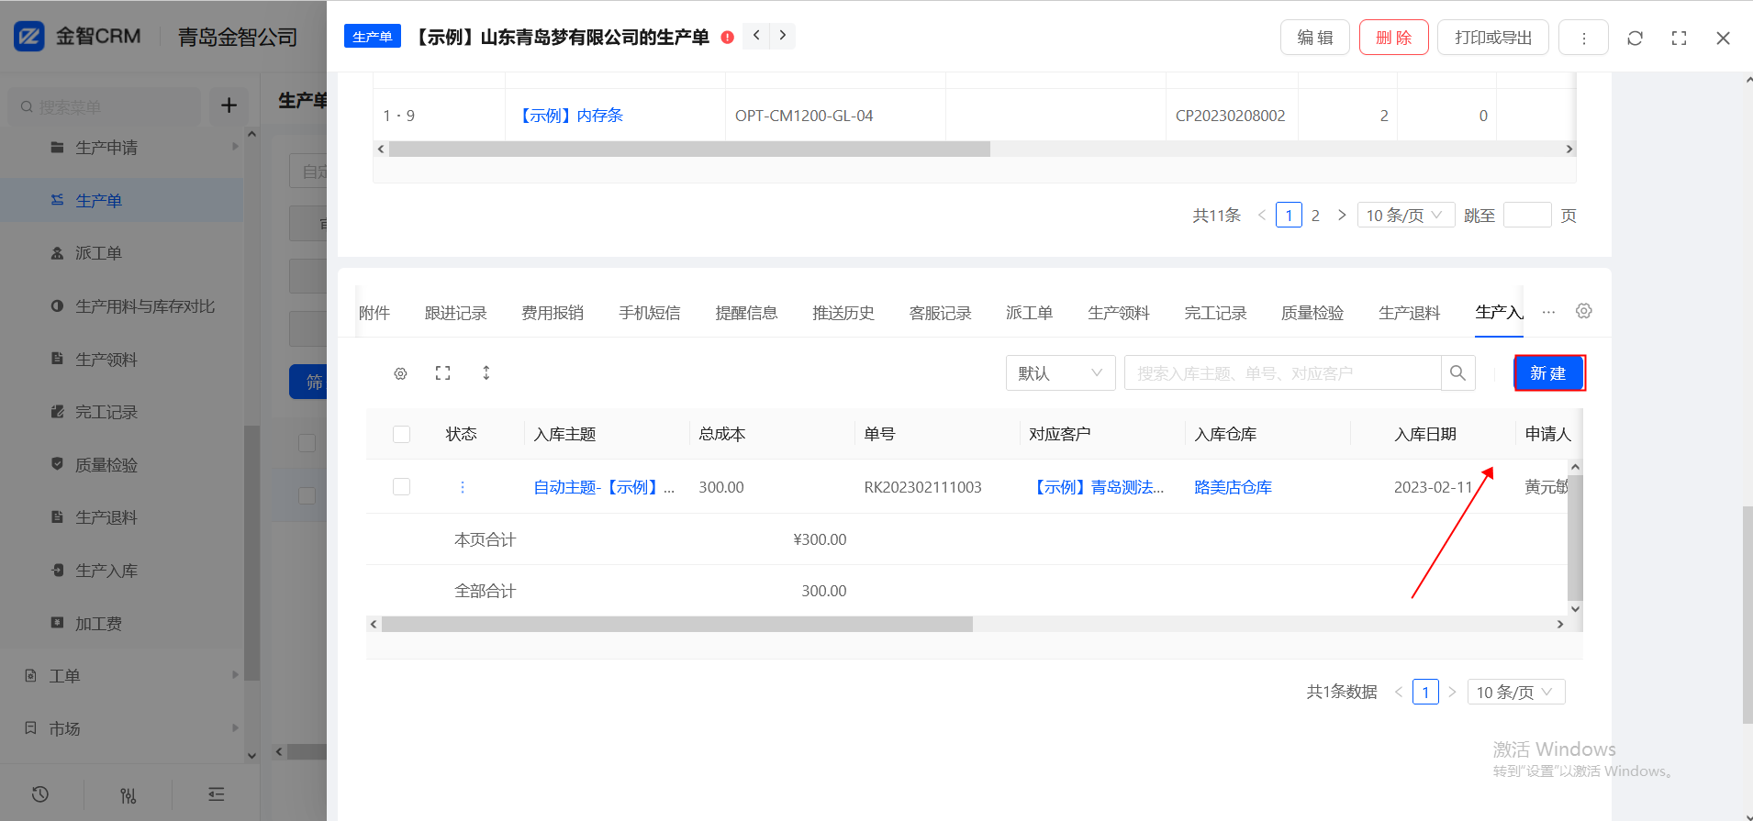
Task: Click the 打印或导出 button
Action: (1493, 38)
